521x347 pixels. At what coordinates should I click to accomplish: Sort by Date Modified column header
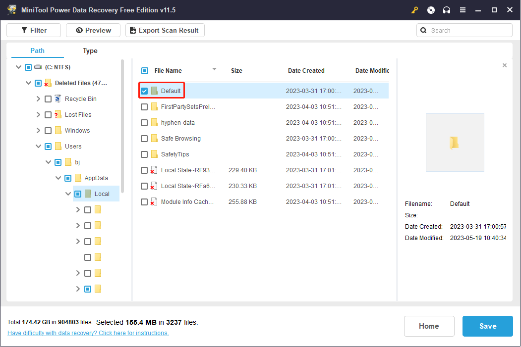click(x=372, y=71)
